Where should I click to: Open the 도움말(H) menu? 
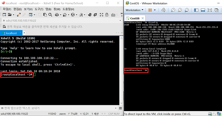point(68,9)
